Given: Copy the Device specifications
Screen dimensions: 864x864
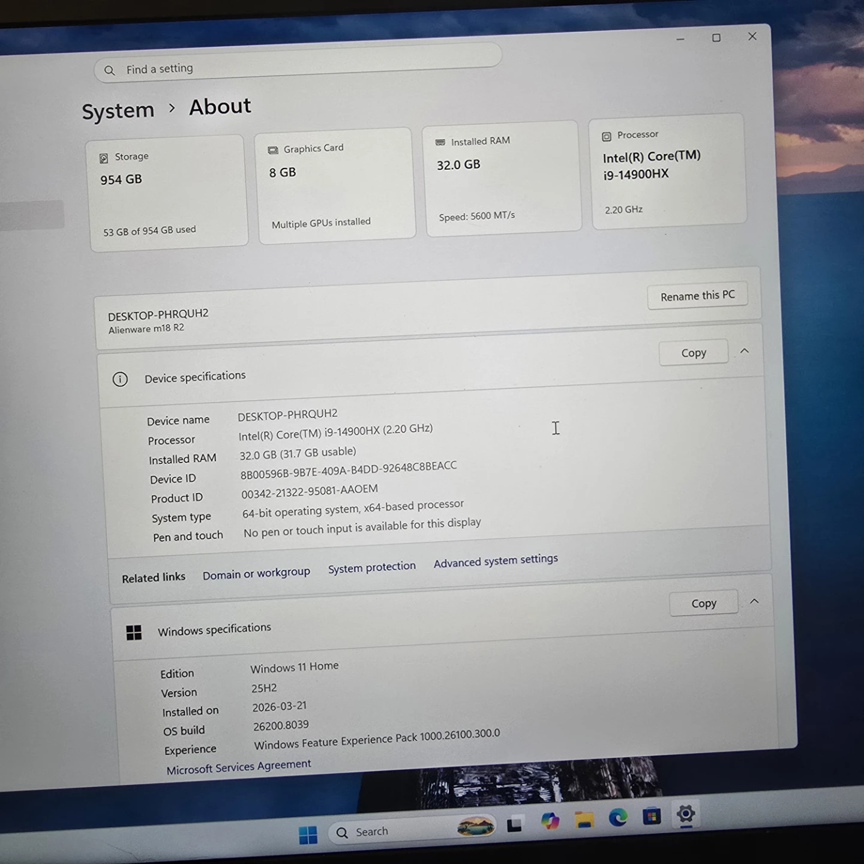Looking at the screenshot, I should click(694, 353).
